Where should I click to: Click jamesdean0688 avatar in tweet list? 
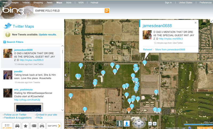8,53
